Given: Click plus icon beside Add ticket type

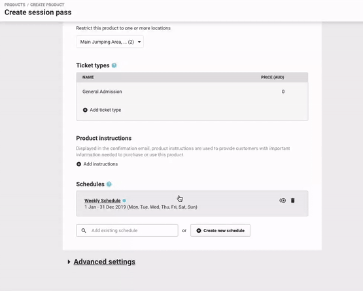Looking at the screenshot, I should [85, 110].
